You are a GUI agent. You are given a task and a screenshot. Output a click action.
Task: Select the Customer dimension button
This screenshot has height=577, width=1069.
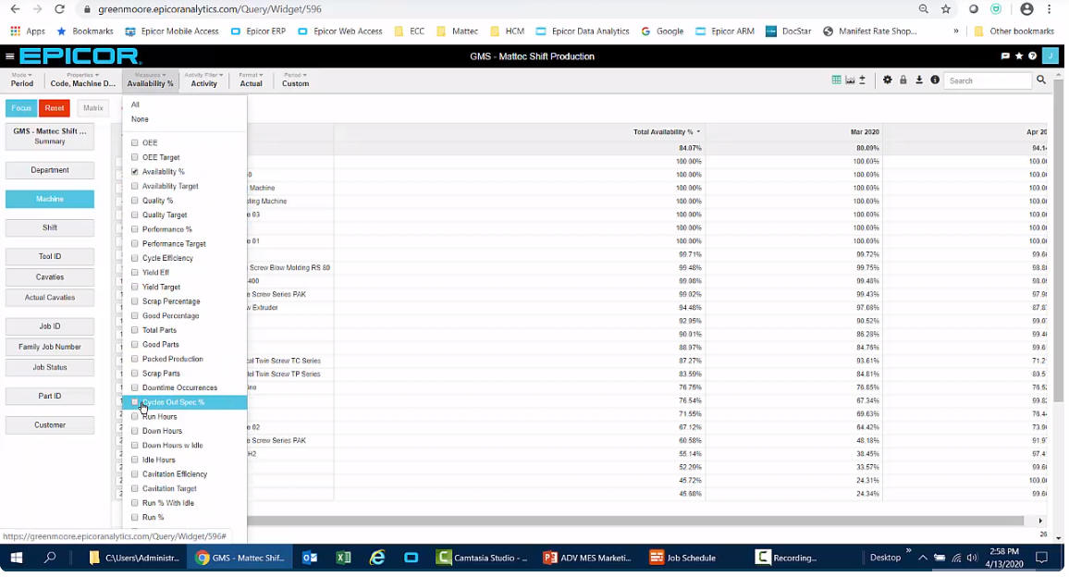coord(50,424)
